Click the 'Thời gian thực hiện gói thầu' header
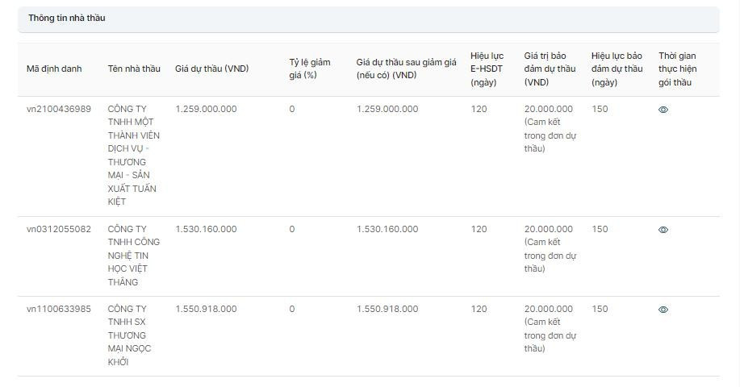 pyautogui.click(x=677, y=69)
